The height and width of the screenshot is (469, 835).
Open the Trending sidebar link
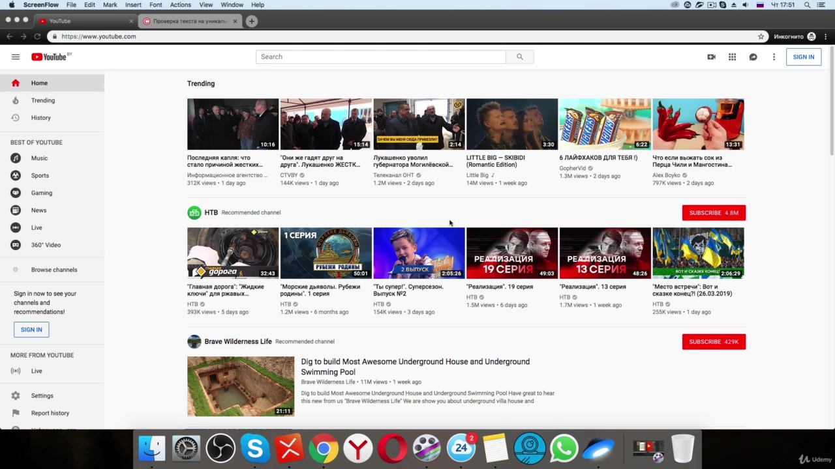43,100
